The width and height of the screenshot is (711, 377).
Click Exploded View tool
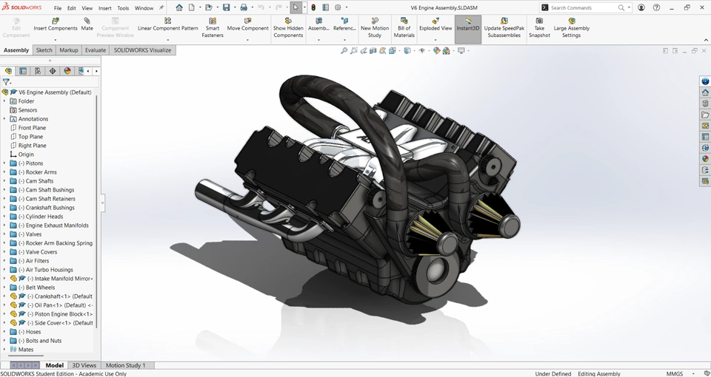coord(435,25)
